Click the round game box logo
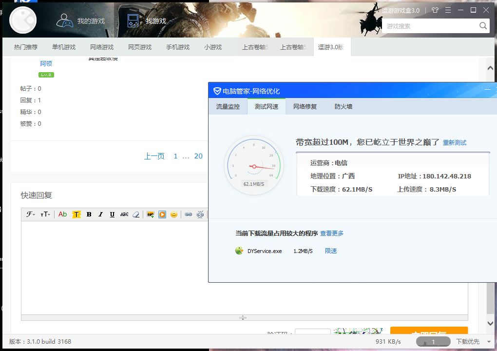Screen dimensions: 497x351 (23, 20)
